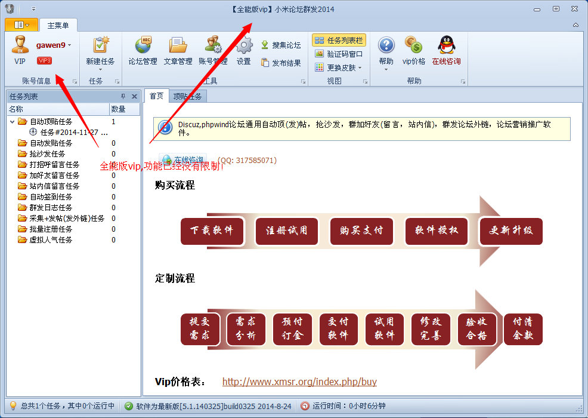Open the 任务 group dialog launcher

coord(117,81)
